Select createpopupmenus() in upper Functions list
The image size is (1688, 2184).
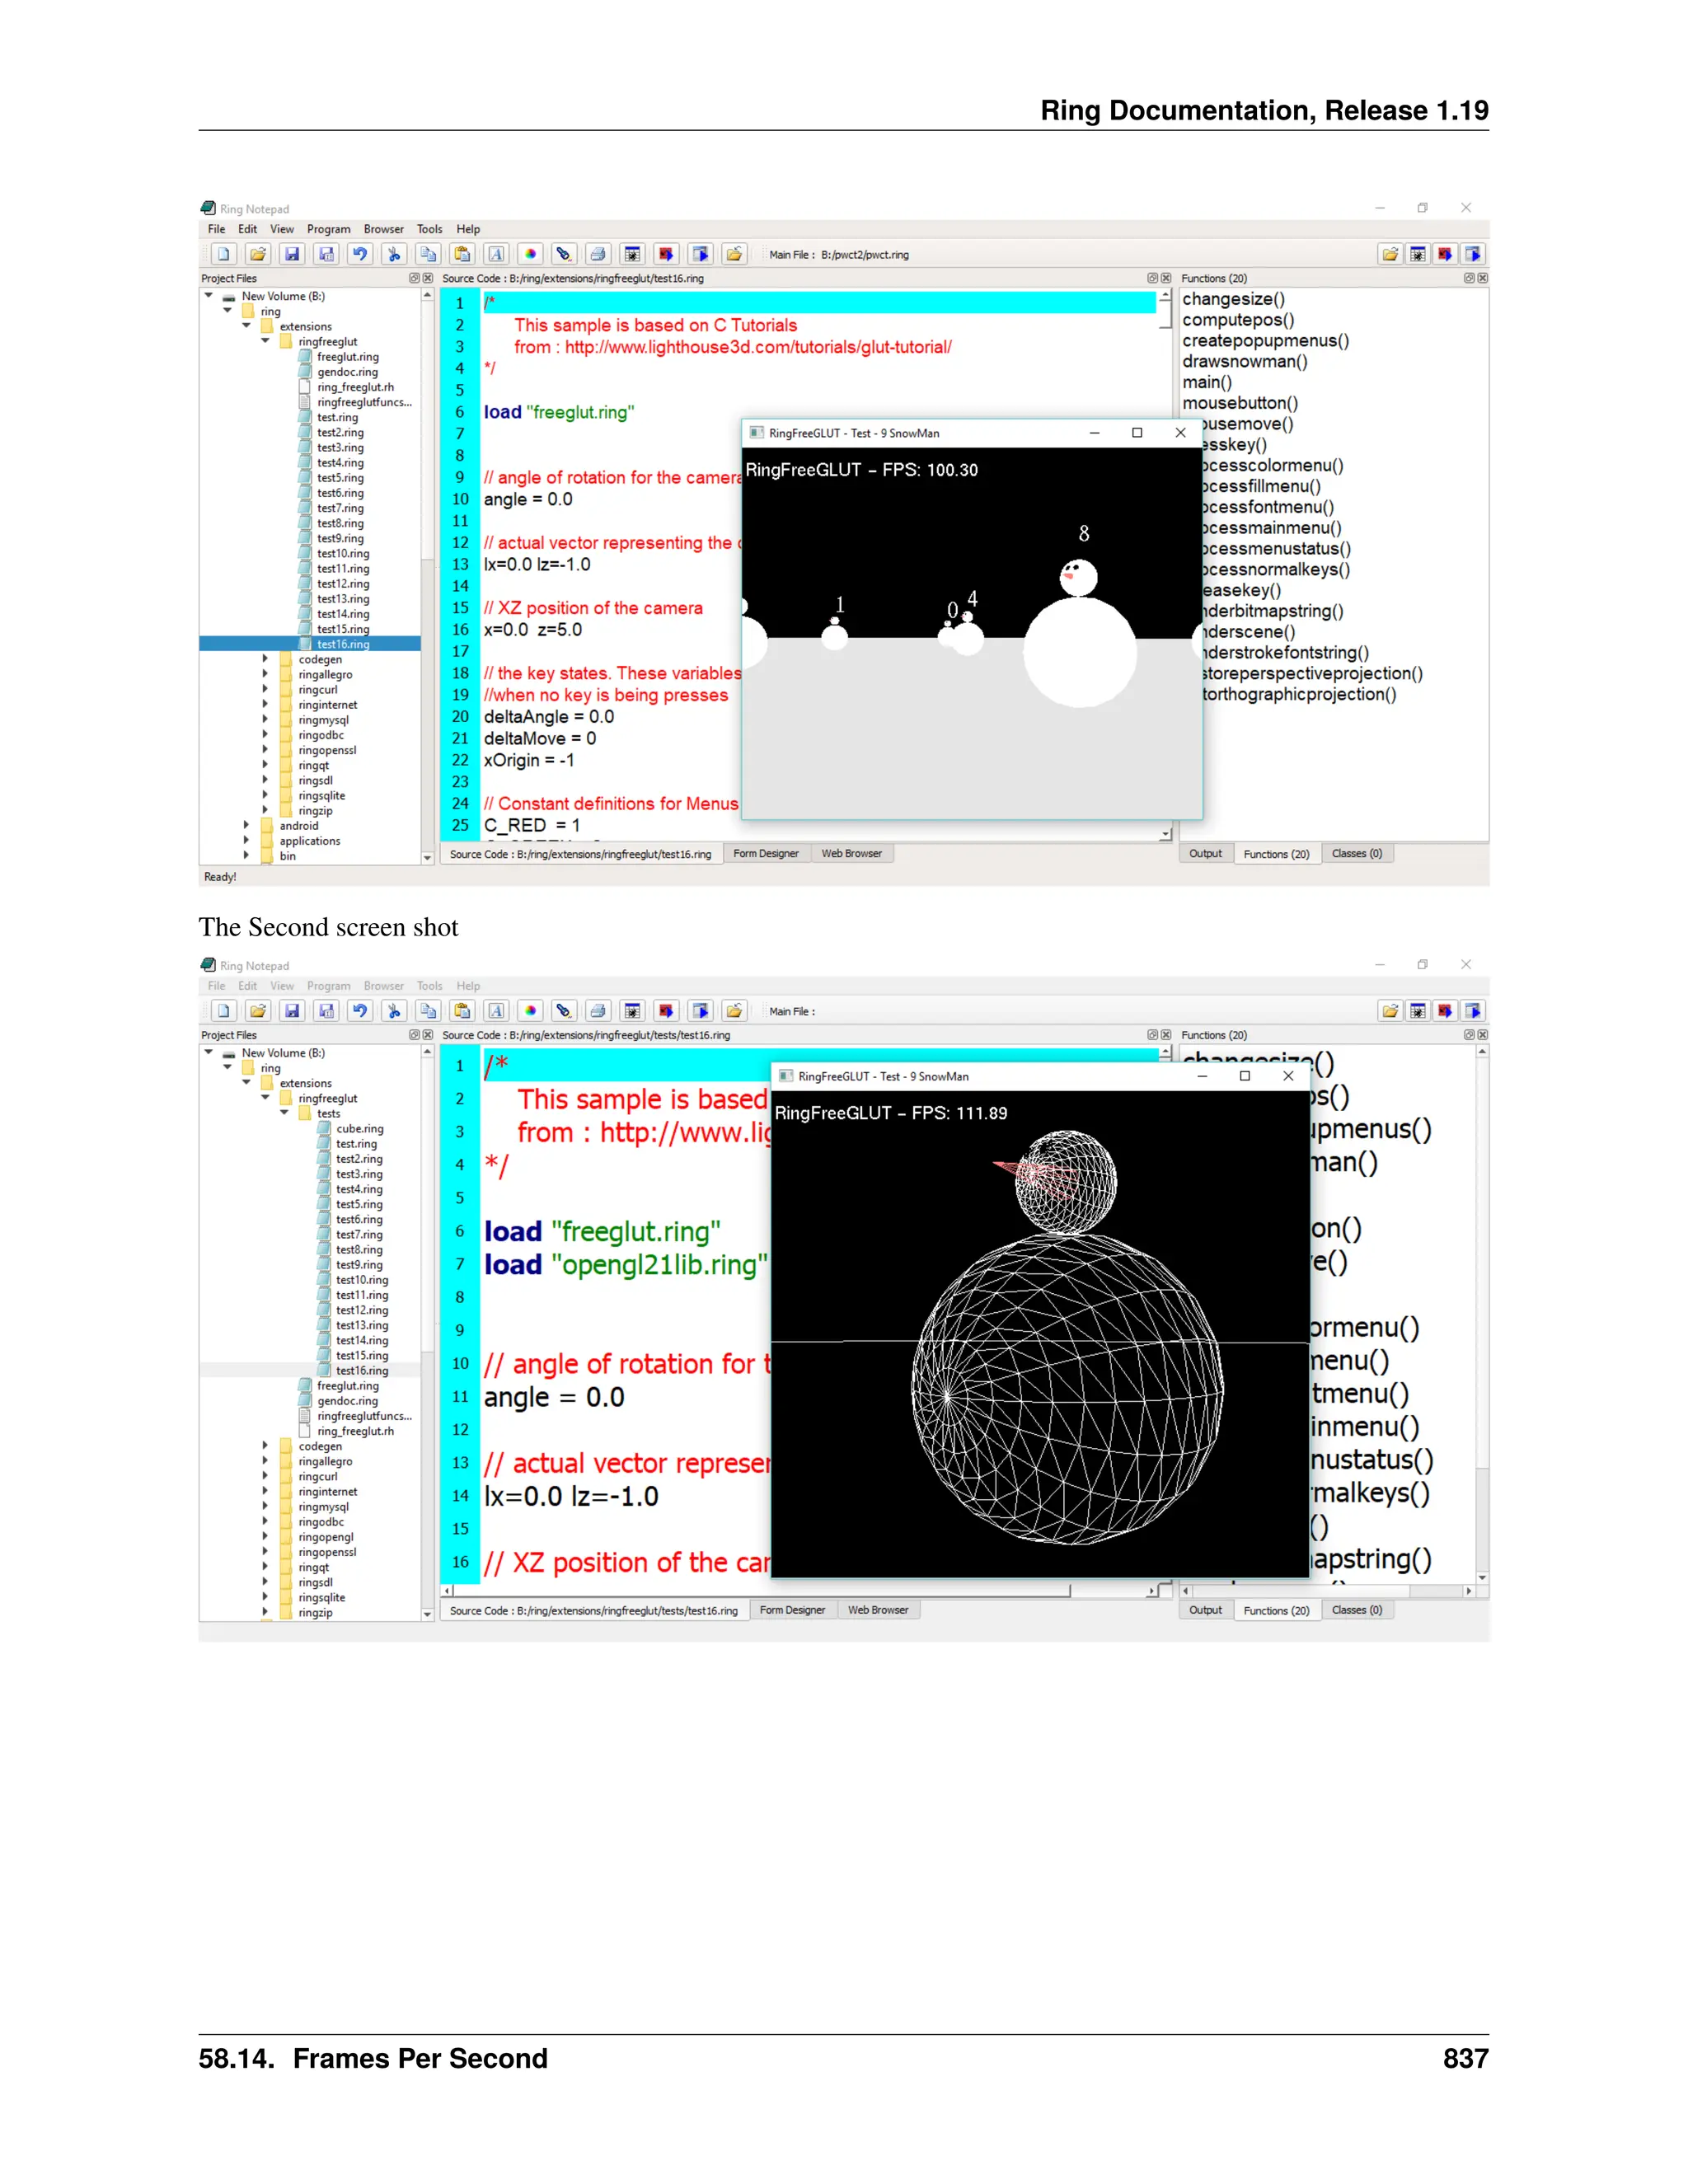coord(1266,340)
